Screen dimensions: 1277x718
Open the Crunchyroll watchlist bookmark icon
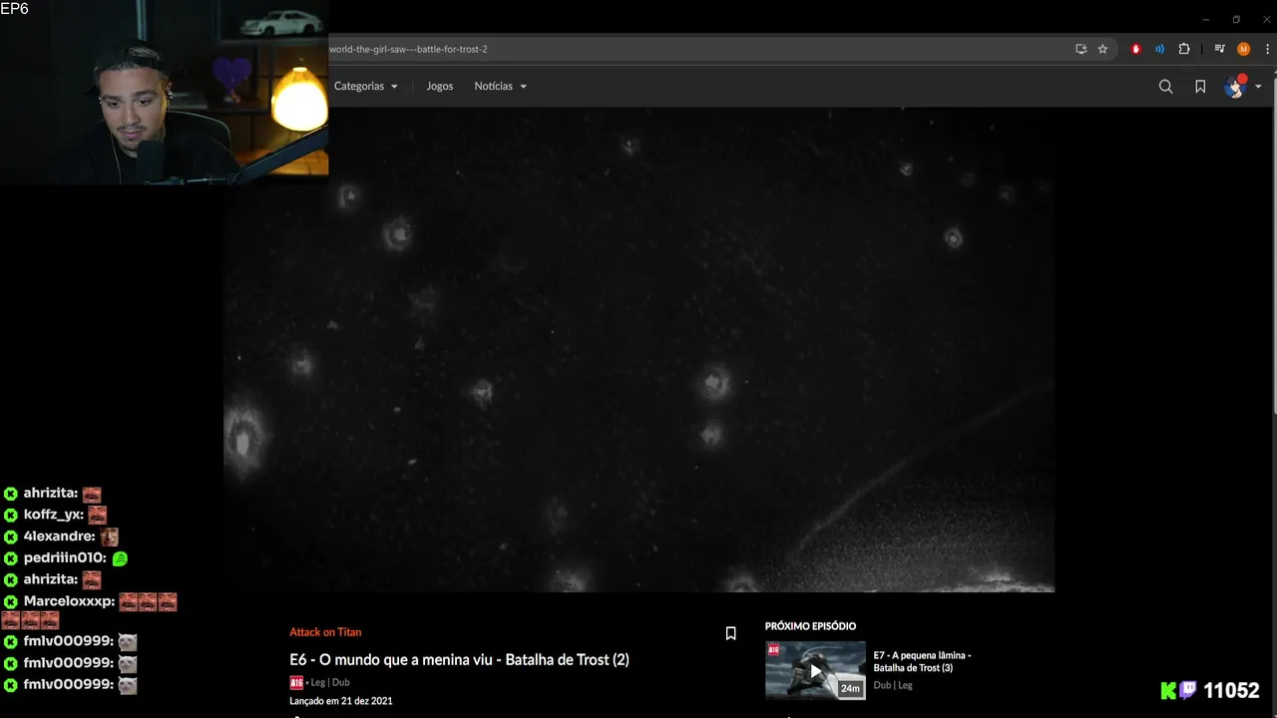1200,87
